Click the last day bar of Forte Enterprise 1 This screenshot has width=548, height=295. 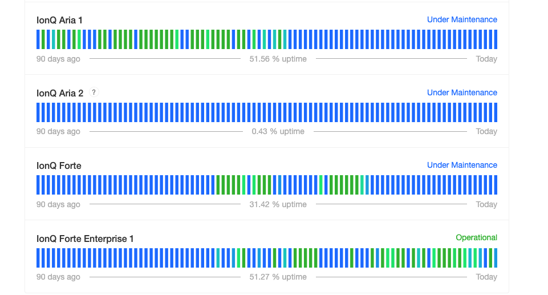(x=496, y=258)
